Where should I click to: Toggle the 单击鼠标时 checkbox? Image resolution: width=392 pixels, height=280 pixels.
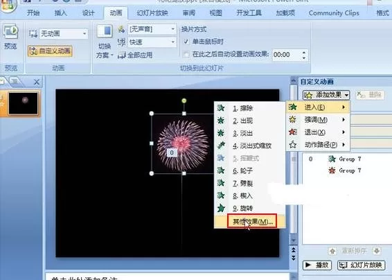tap(186, 42)
